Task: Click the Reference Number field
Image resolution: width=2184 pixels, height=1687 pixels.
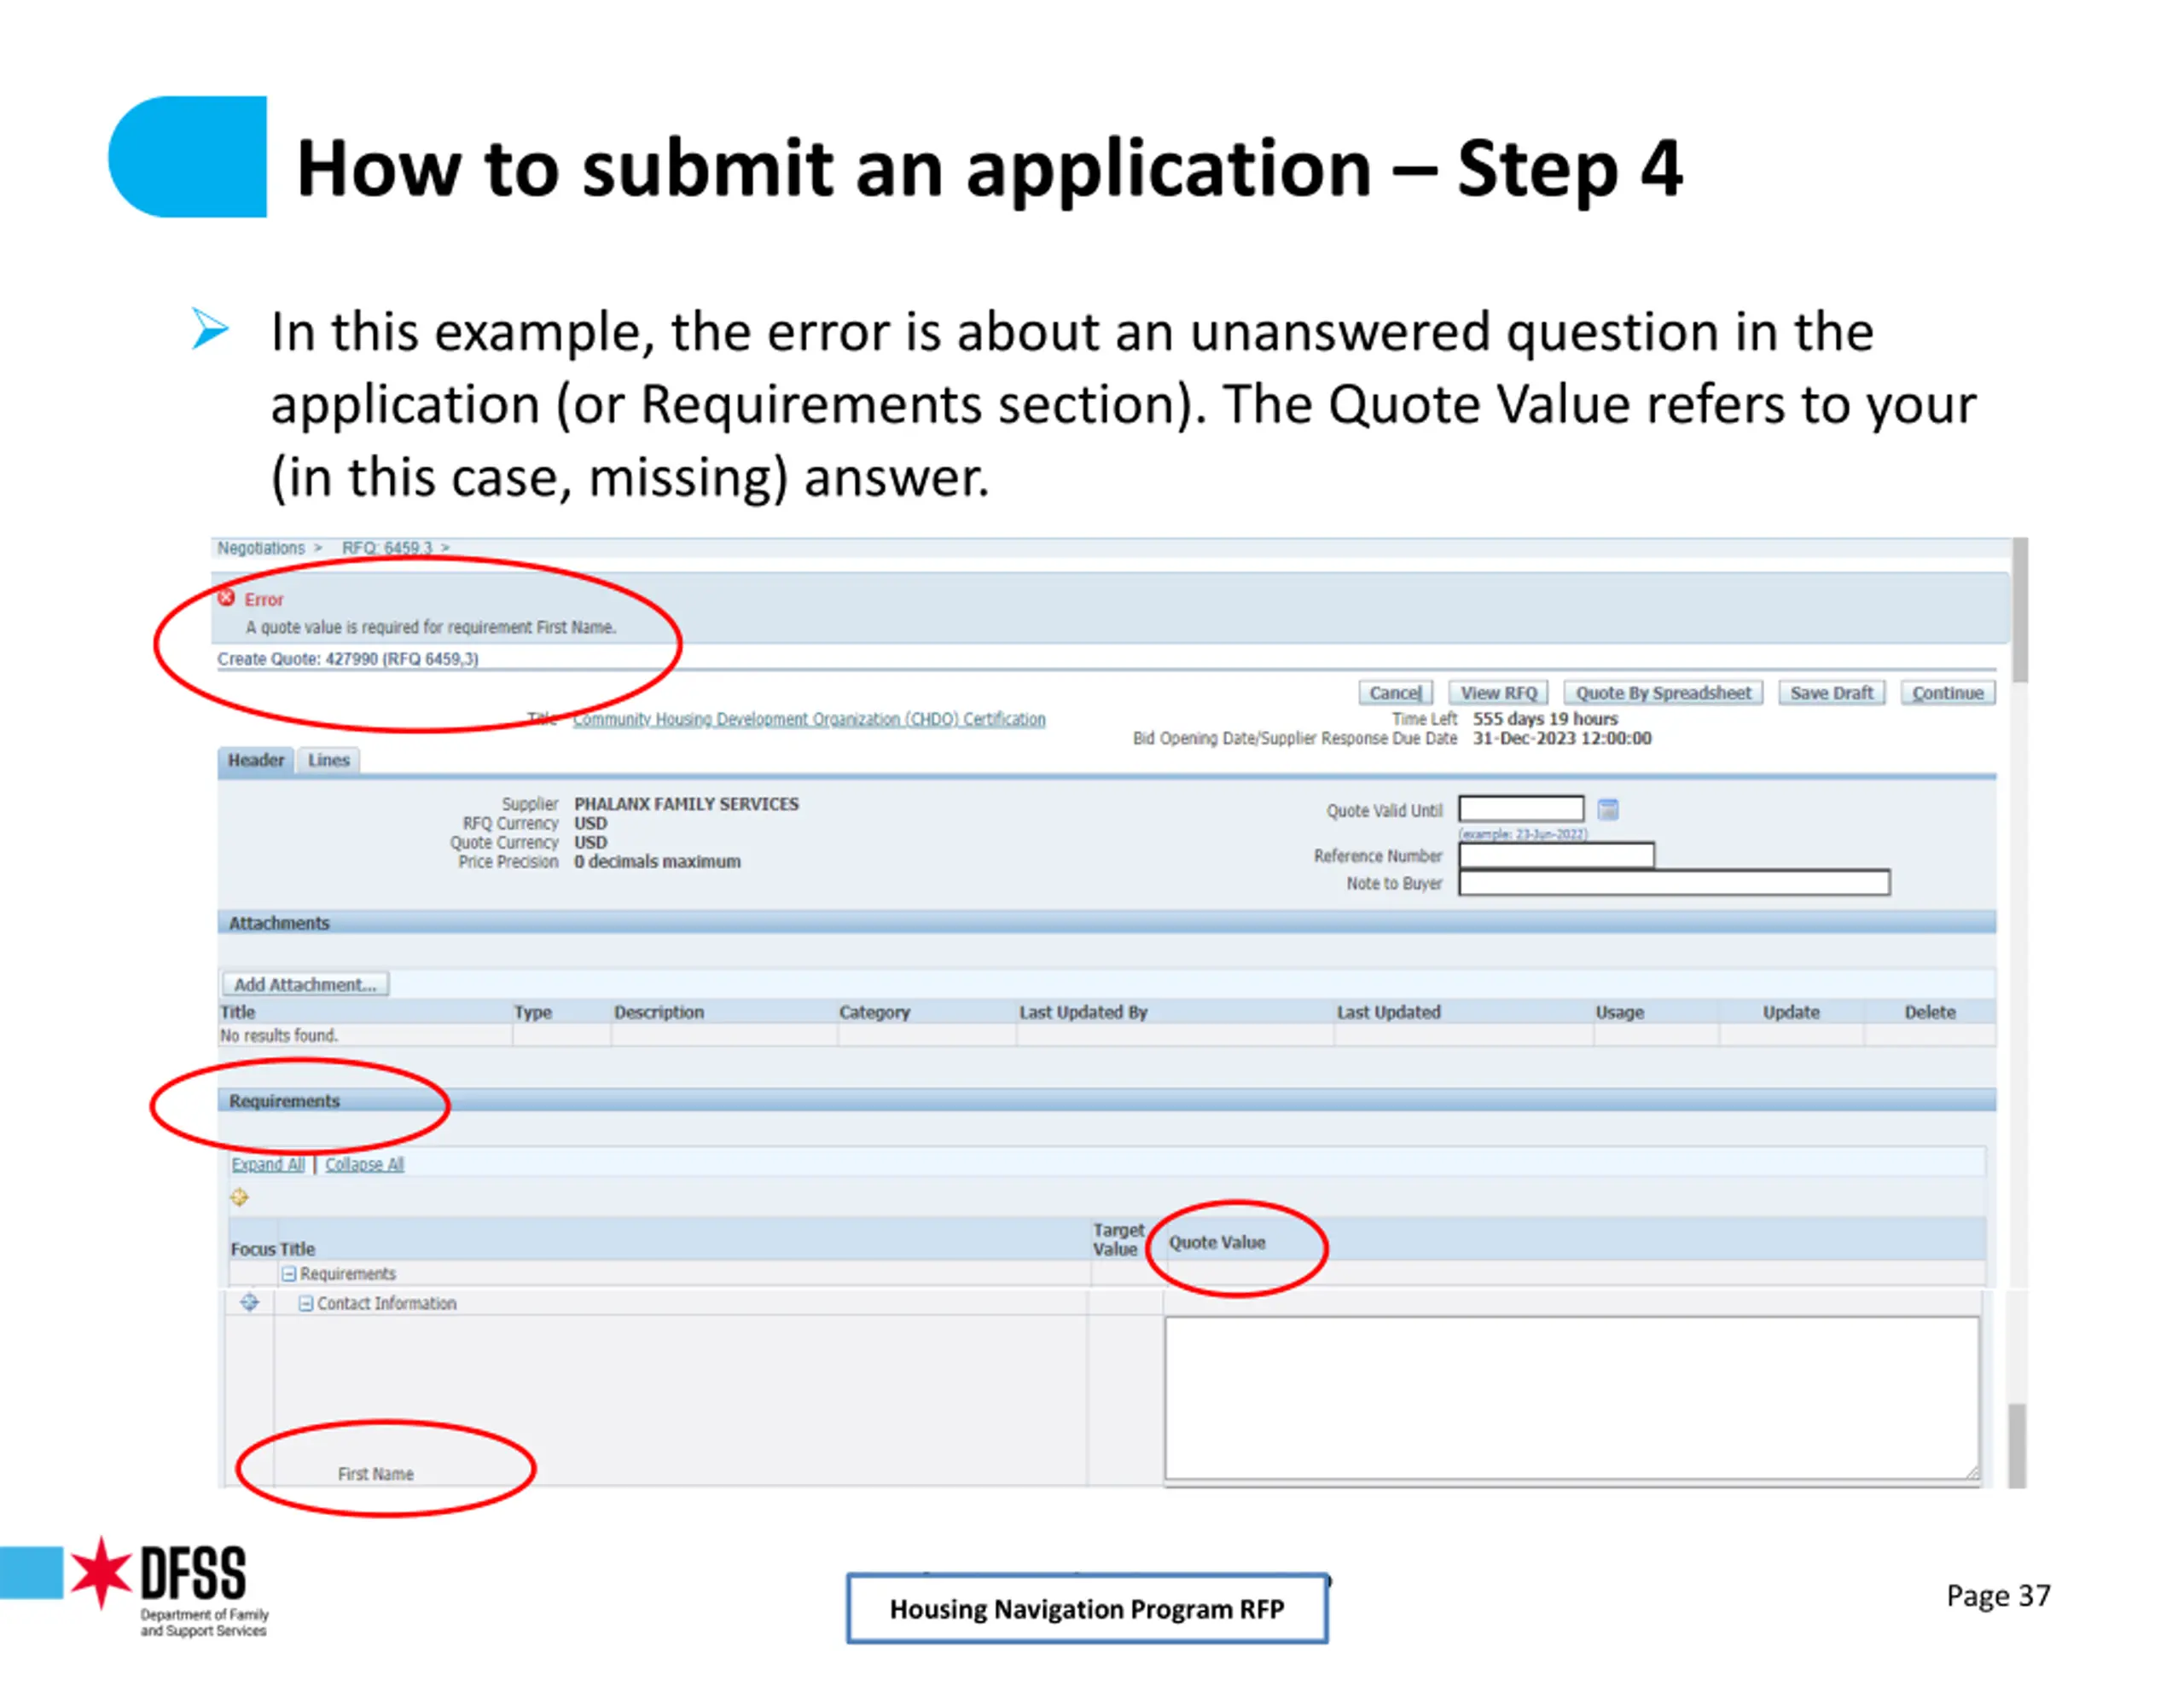Action: (x=1556, y=855)
